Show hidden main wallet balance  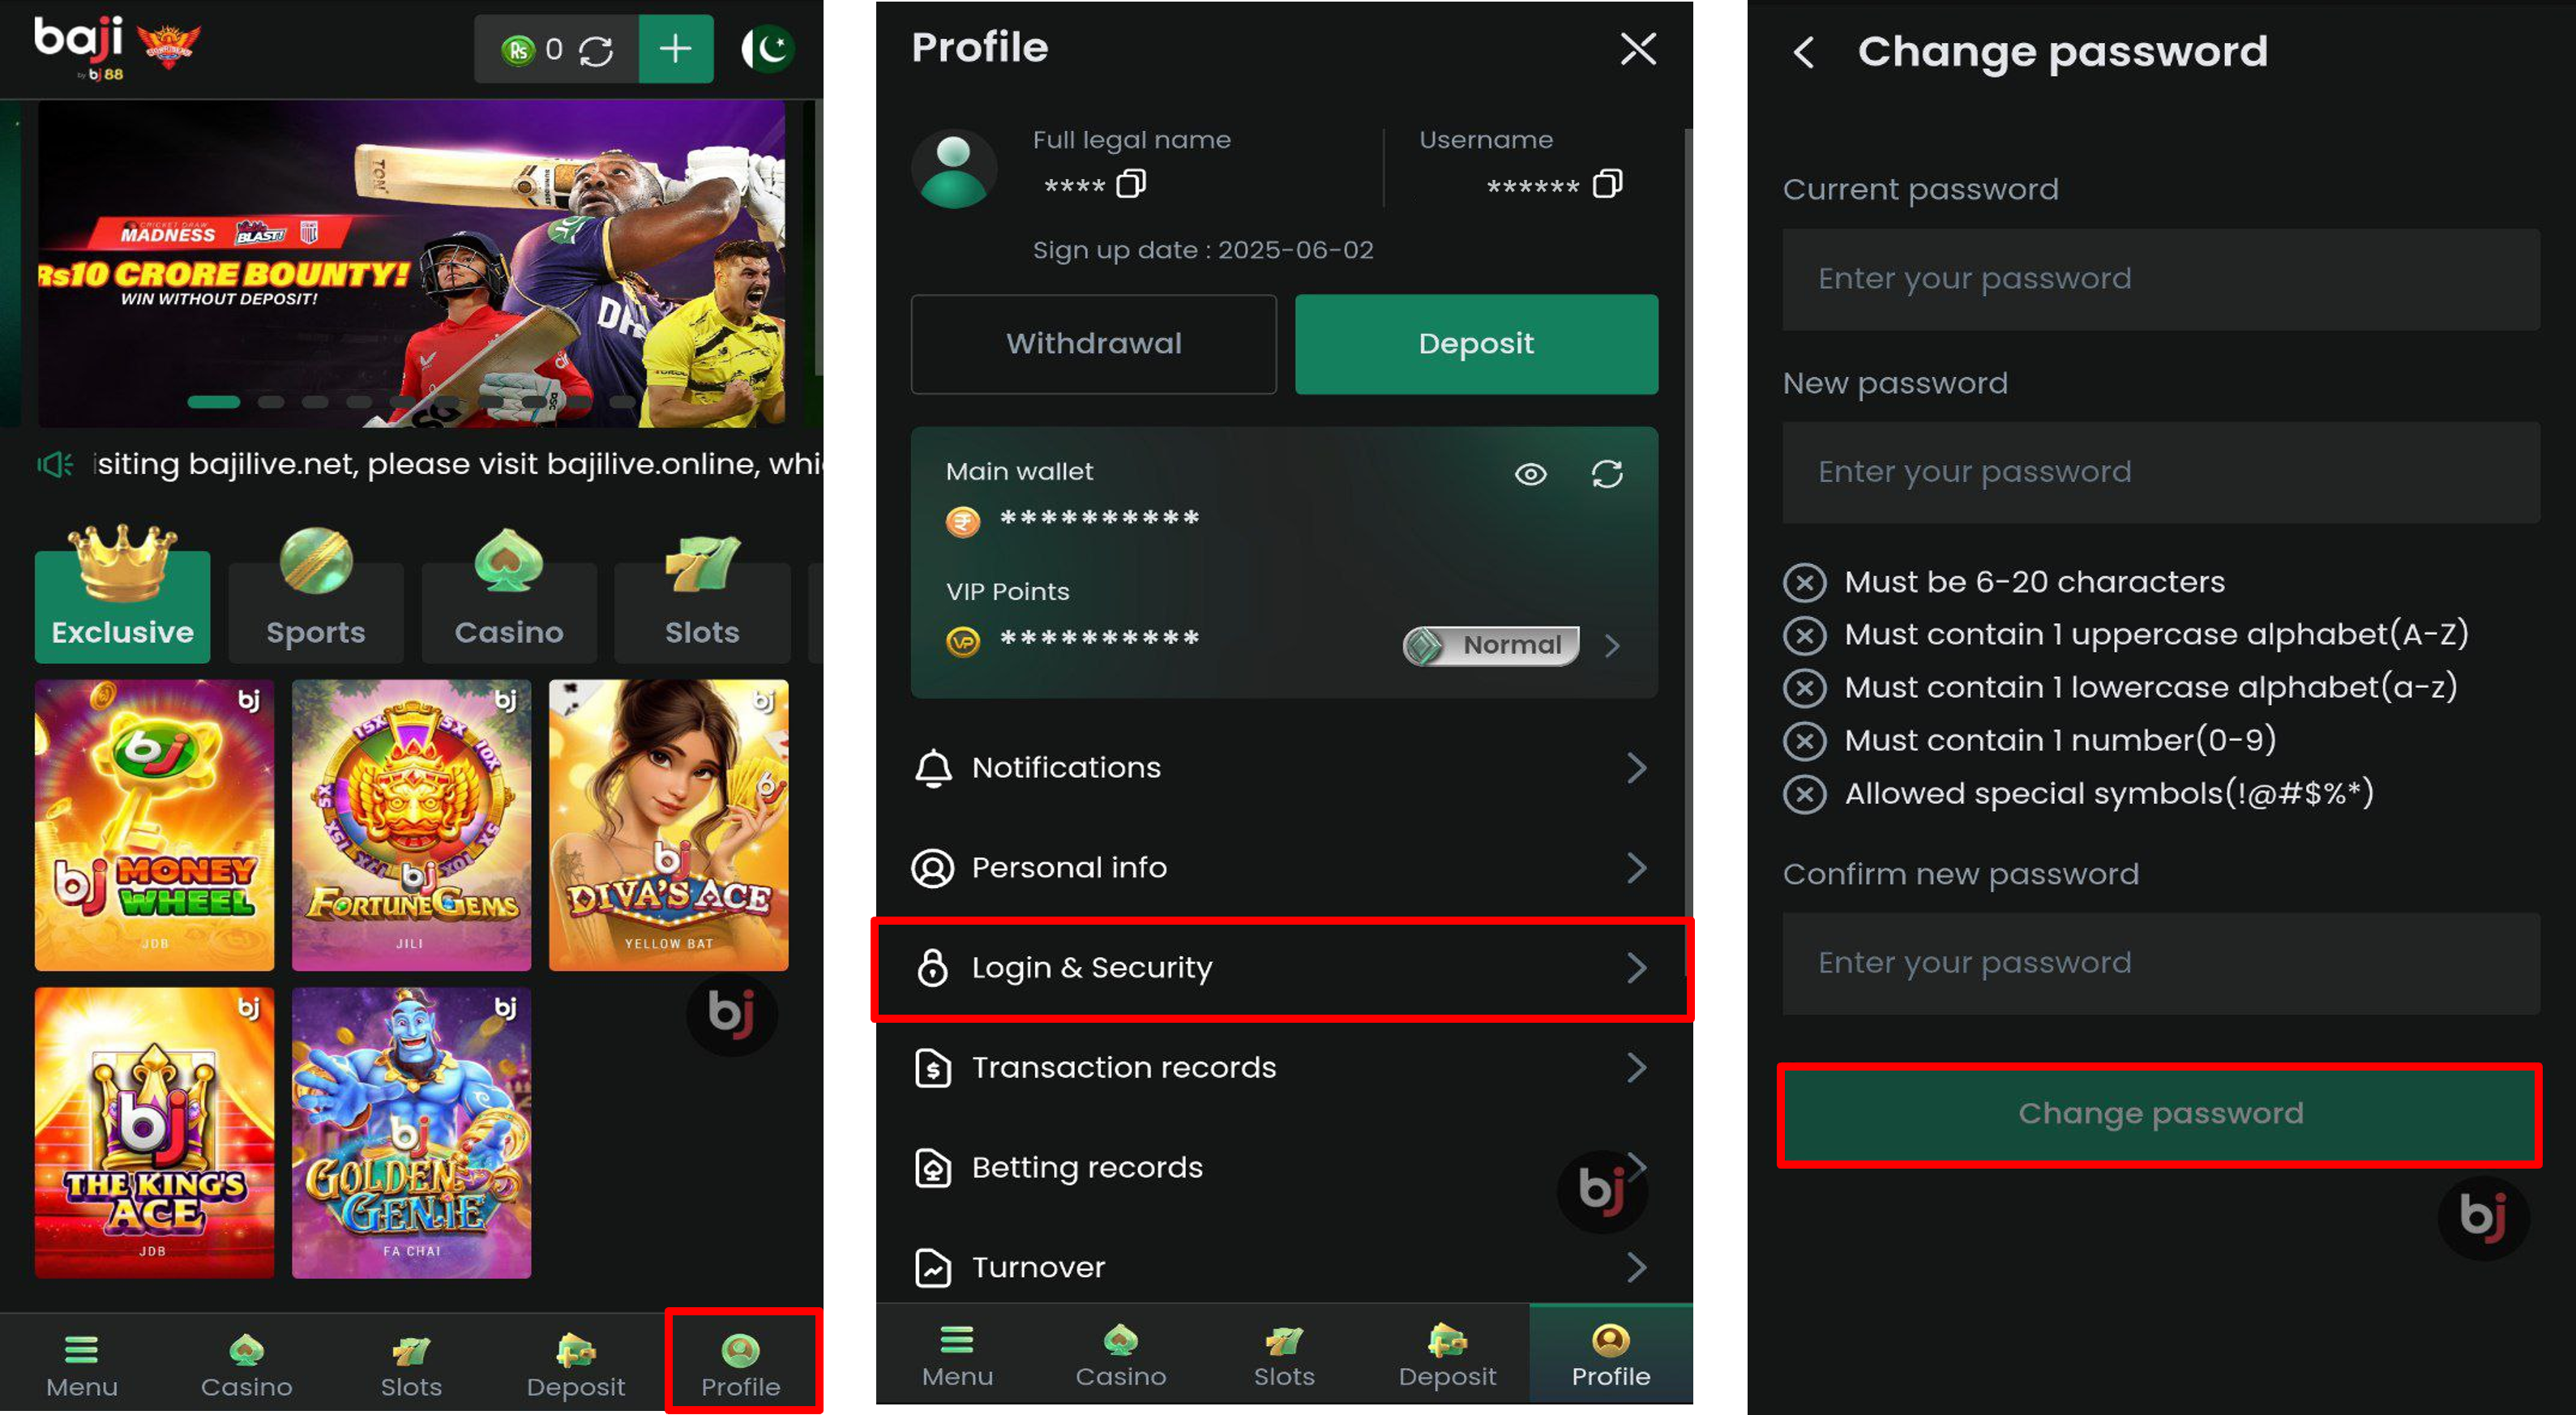coord(1530,474)
